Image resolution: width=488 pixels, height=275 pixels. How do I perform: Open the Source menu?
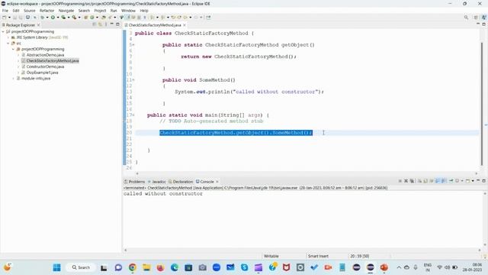coord(30,11)
